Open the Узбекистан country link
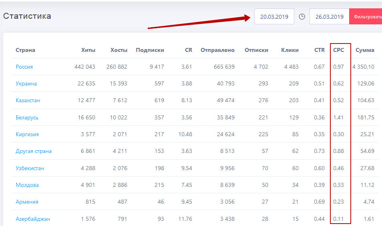This screenshot has height=226, width=382. click(30, 168)
